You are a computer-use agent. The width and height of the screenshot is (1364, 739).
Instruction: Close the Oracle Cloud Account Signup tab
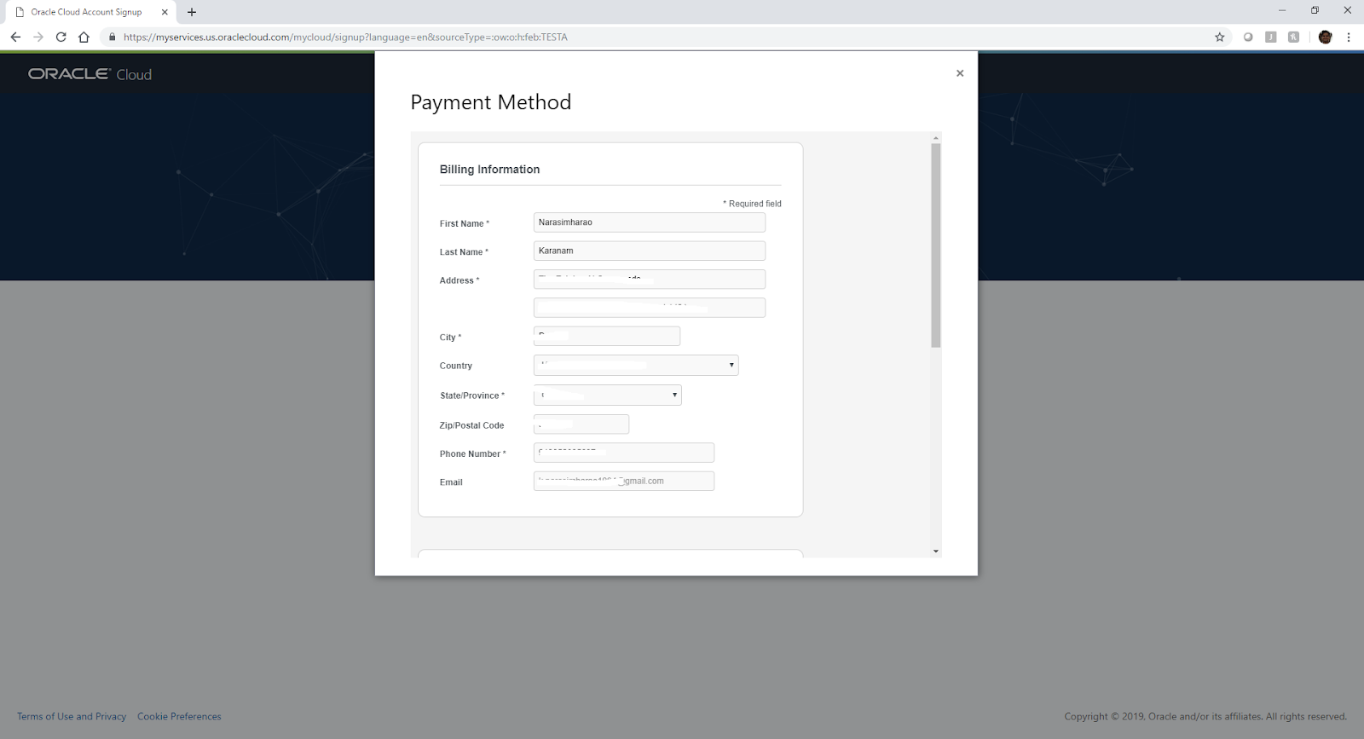[x=165, y=12]
